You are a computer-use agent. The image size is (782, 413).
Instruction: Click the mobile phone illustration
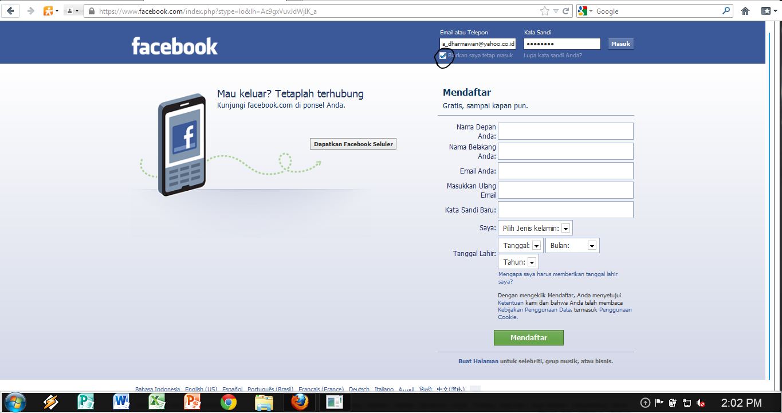182,144
